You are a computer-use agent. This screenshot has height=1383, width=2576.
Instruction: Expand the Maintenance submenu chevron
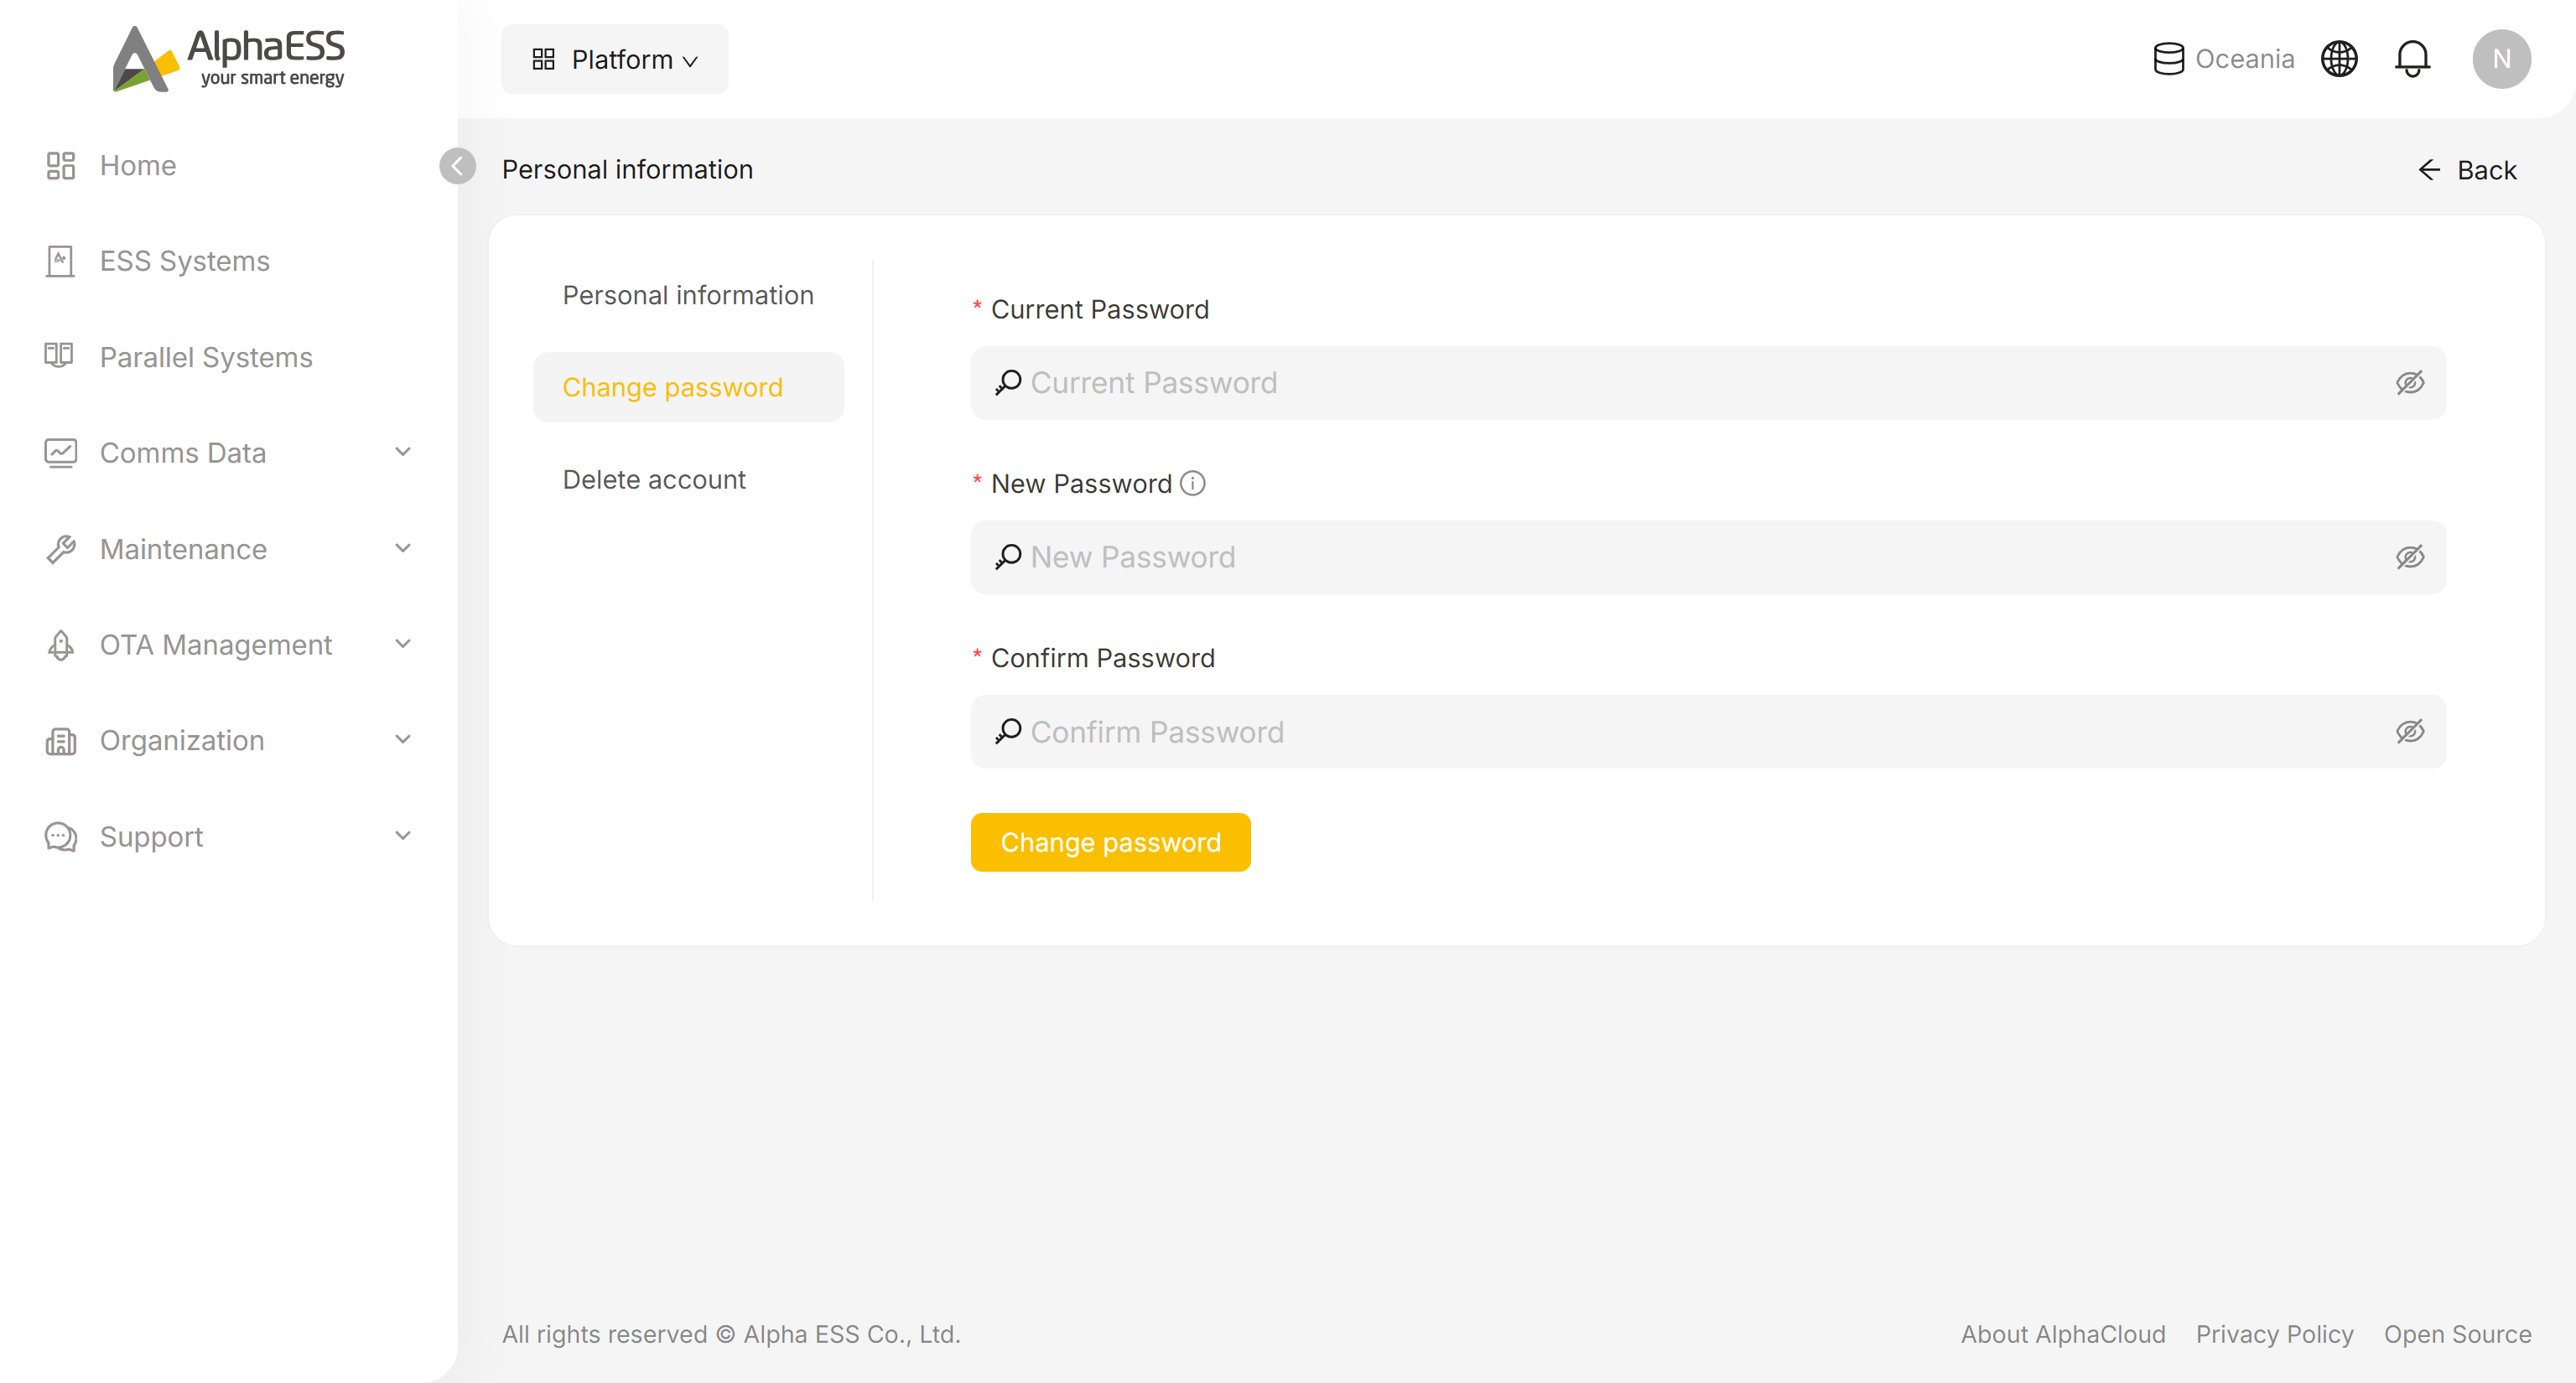tap(403, 547)
